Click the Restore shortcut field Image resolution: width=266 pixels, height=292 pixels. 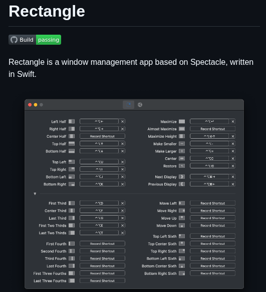[x=209, y=166]
